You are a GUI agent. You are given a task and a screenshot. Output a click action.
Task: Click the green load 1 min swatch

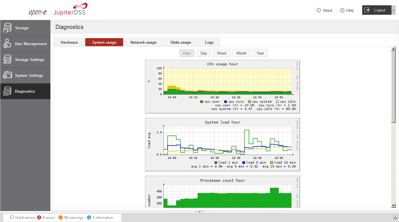click(x=216, y=162)
